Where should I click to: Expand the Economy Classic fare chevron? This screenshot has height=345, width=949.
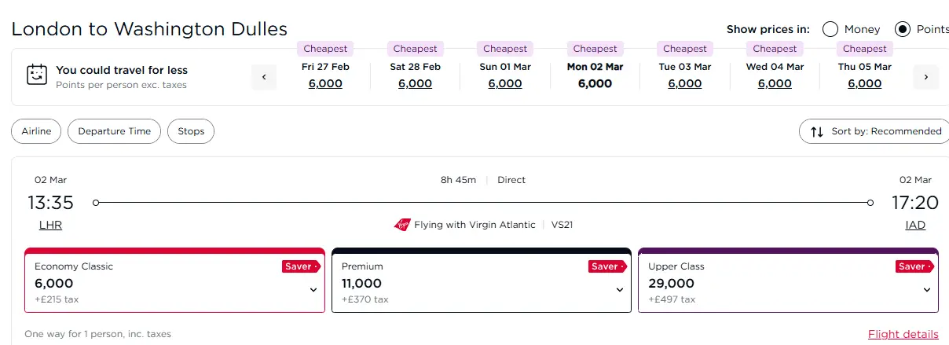(x=313, y=289)
